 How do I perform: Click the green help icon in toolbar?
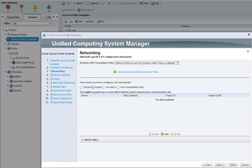(x=104, y=3)
